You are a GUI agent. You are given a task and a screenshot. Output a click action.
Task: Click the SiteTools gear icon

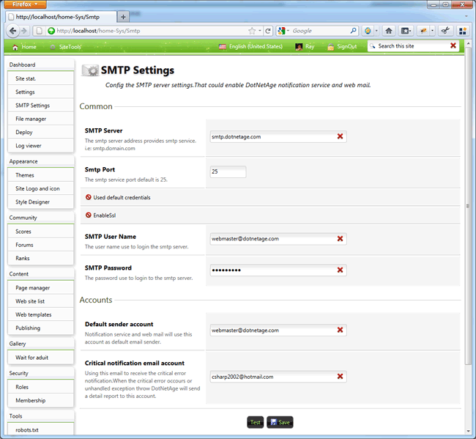(x=53, y=47)
